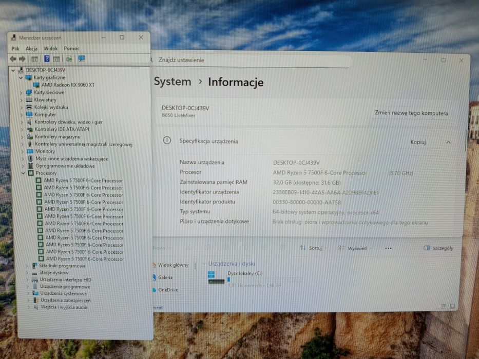Click the info circle beside Specyfikacja urządzenia

click(x=167, y=141)
